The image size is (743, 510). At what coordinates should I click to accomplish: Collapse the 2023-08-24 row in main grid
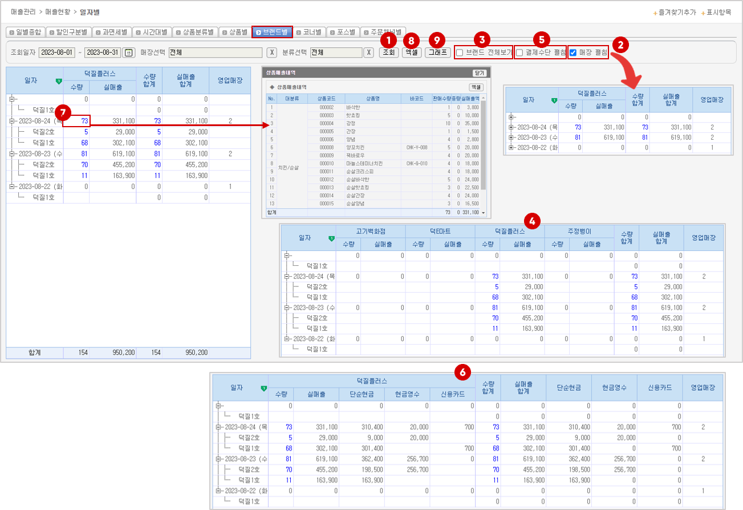tap(11, 121)
